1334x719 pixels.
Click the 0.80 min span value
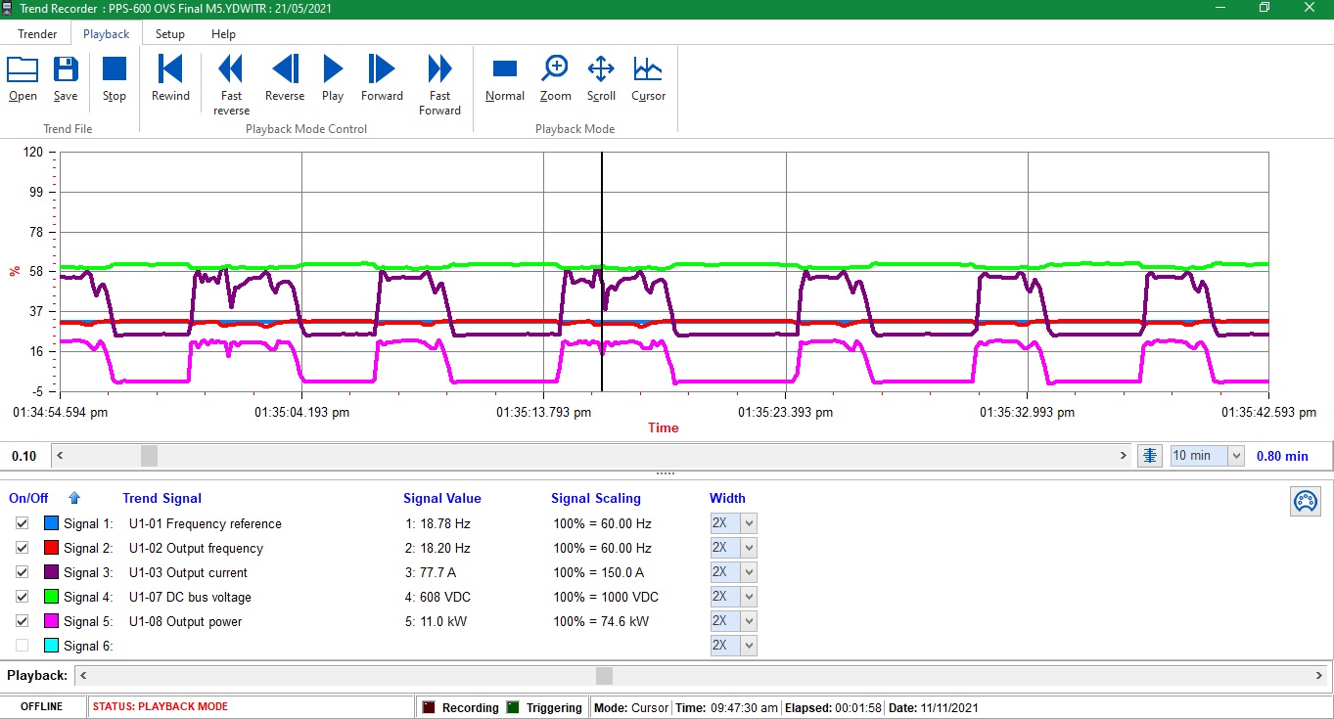pyautogui.click(x=1282, y=456)
